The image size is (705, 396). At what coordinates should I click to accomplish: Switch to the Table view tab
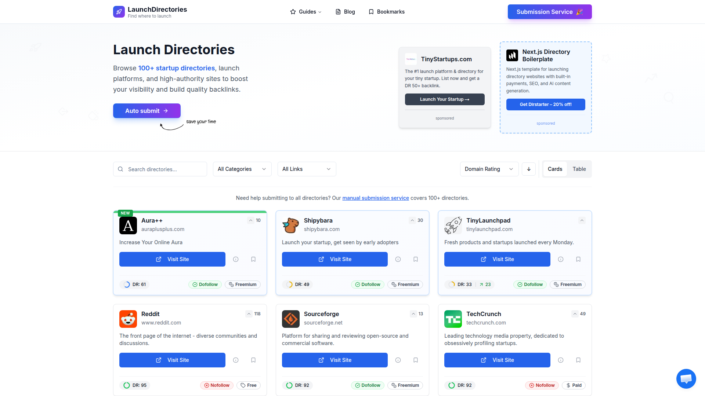[x=579, y=169]
